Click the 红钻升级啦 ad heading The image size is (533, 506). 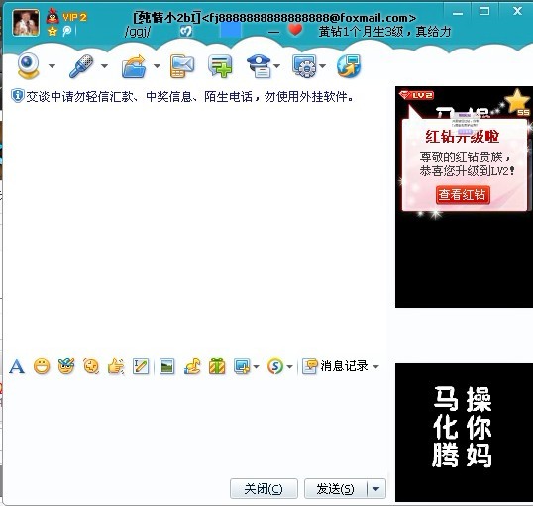[463, 137]
